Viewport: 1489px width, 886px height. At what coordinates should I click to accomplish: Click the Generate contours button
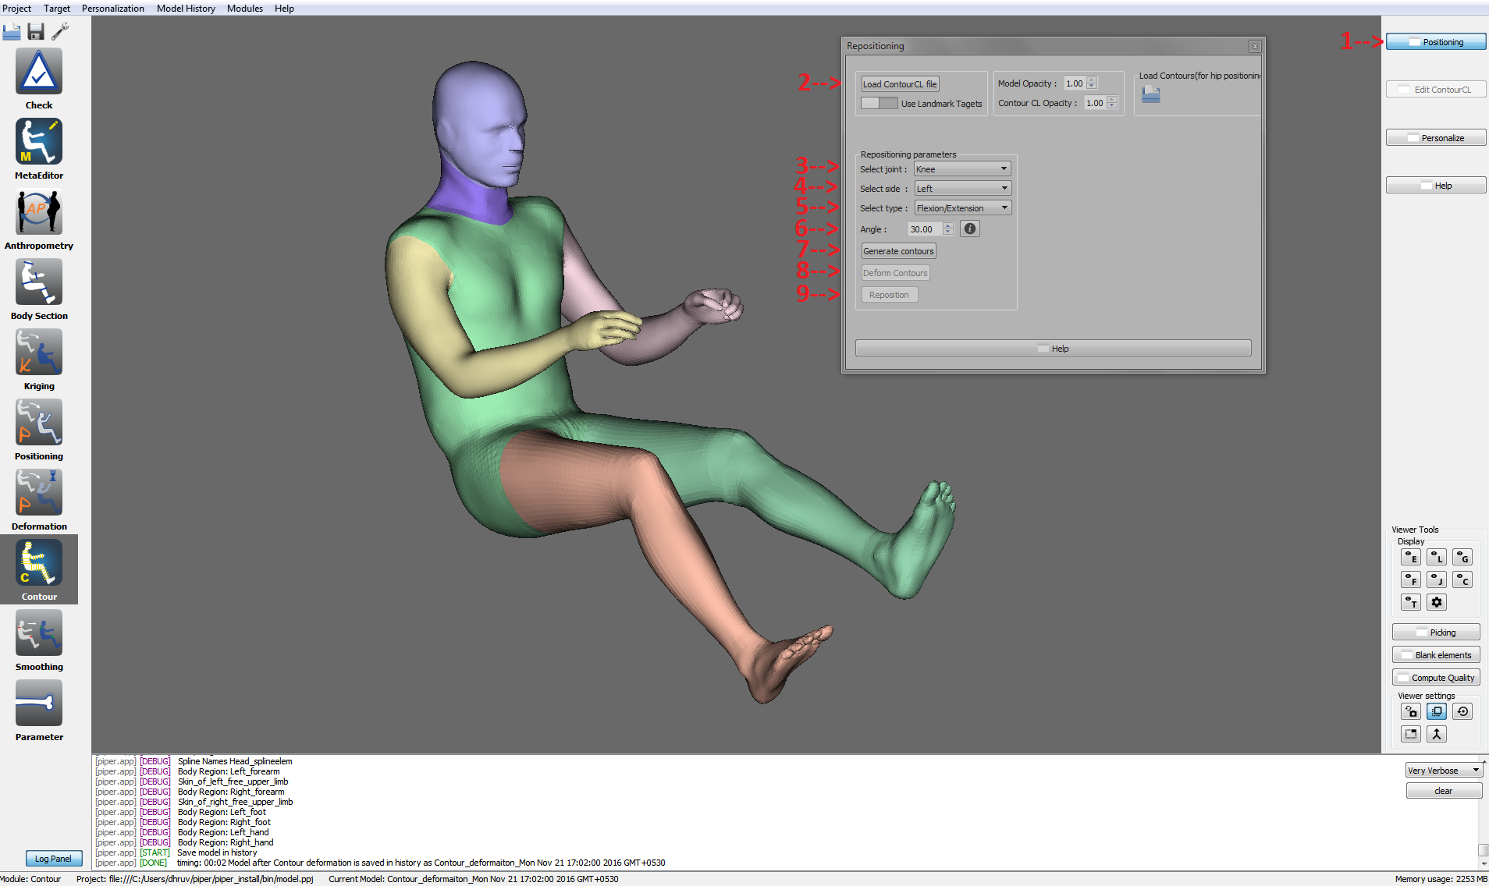pos(898,251)
